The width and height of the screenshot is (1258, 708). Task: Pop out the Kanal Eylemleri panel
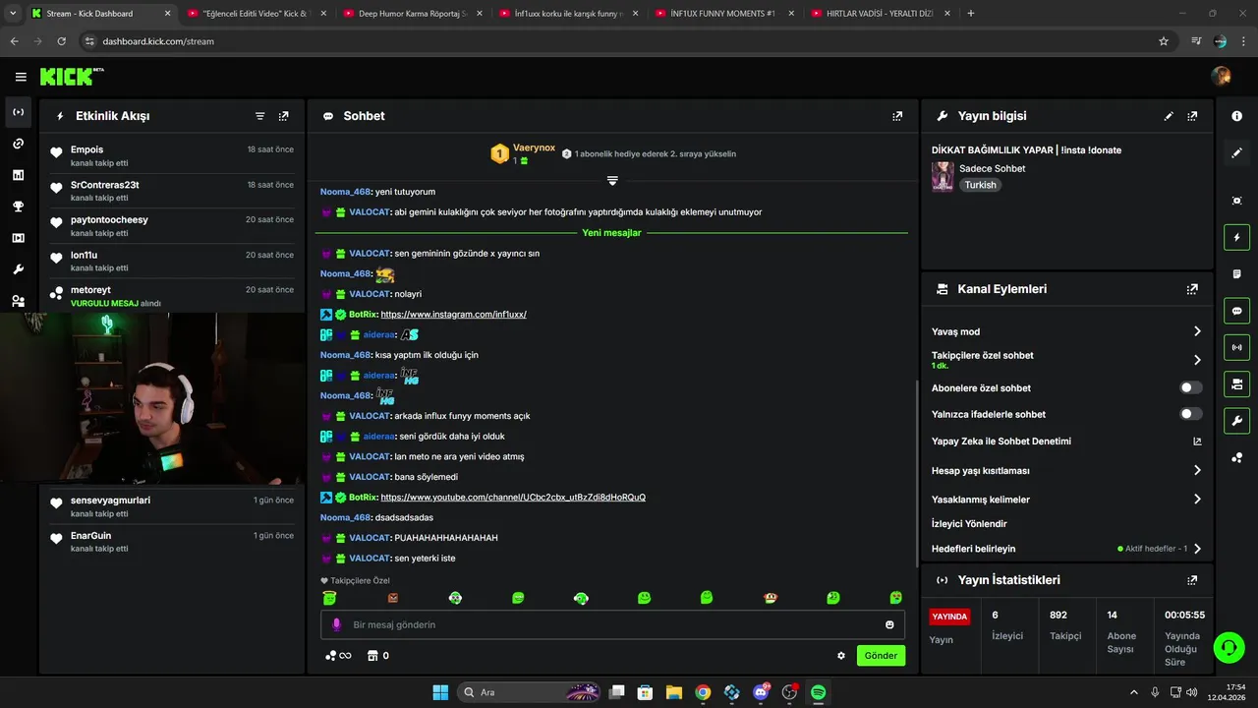(x=1192, y=289)
